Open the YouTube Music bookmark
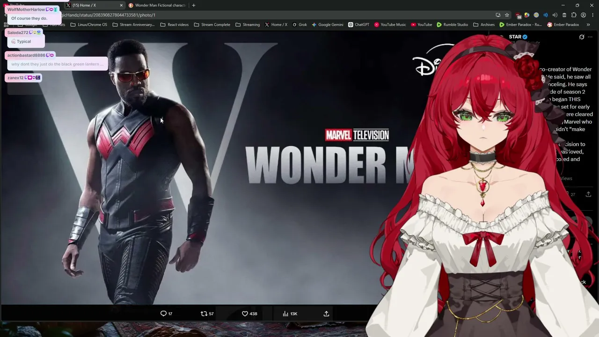Screen dimensions: 599x337 coord(390,25)
